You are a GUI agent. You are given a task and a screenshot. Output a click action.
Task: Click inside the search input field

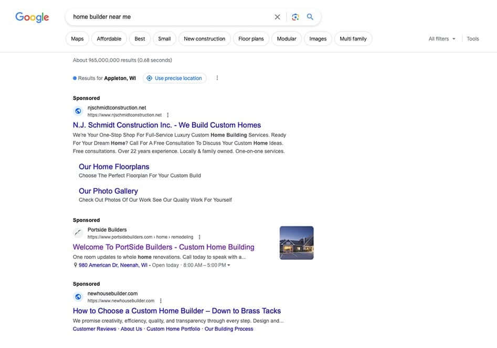(168, 17)
